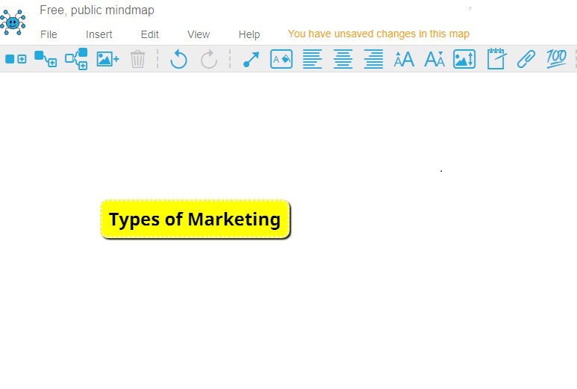Click the insert parent node icon
The height and width of the screenshot is (389, 577).
[76, 59]
